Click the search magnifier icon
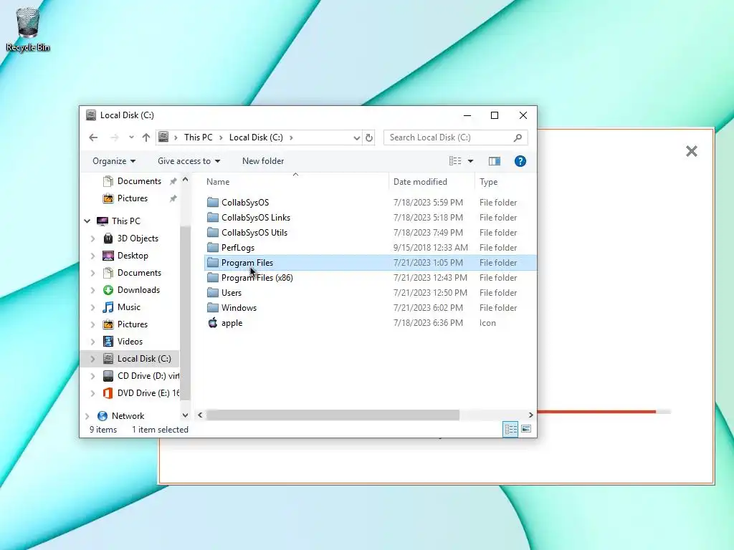The width and height of the screenshot is (734, 550). click(518, 137)
